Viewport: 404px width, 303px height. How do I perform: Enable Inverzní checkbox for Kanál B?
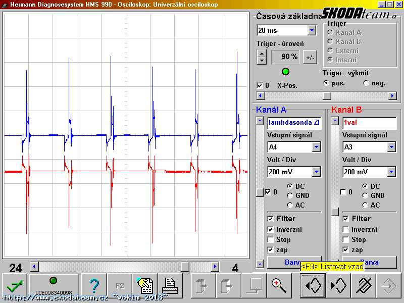346,229
